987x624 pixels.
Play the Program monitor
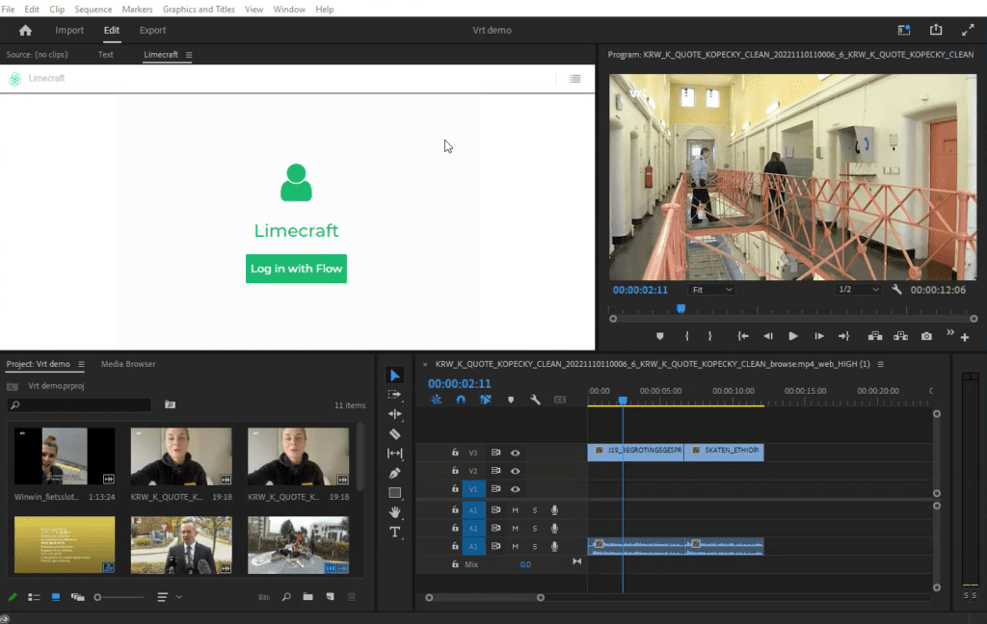pyautogui.click(x=793, y=336)
